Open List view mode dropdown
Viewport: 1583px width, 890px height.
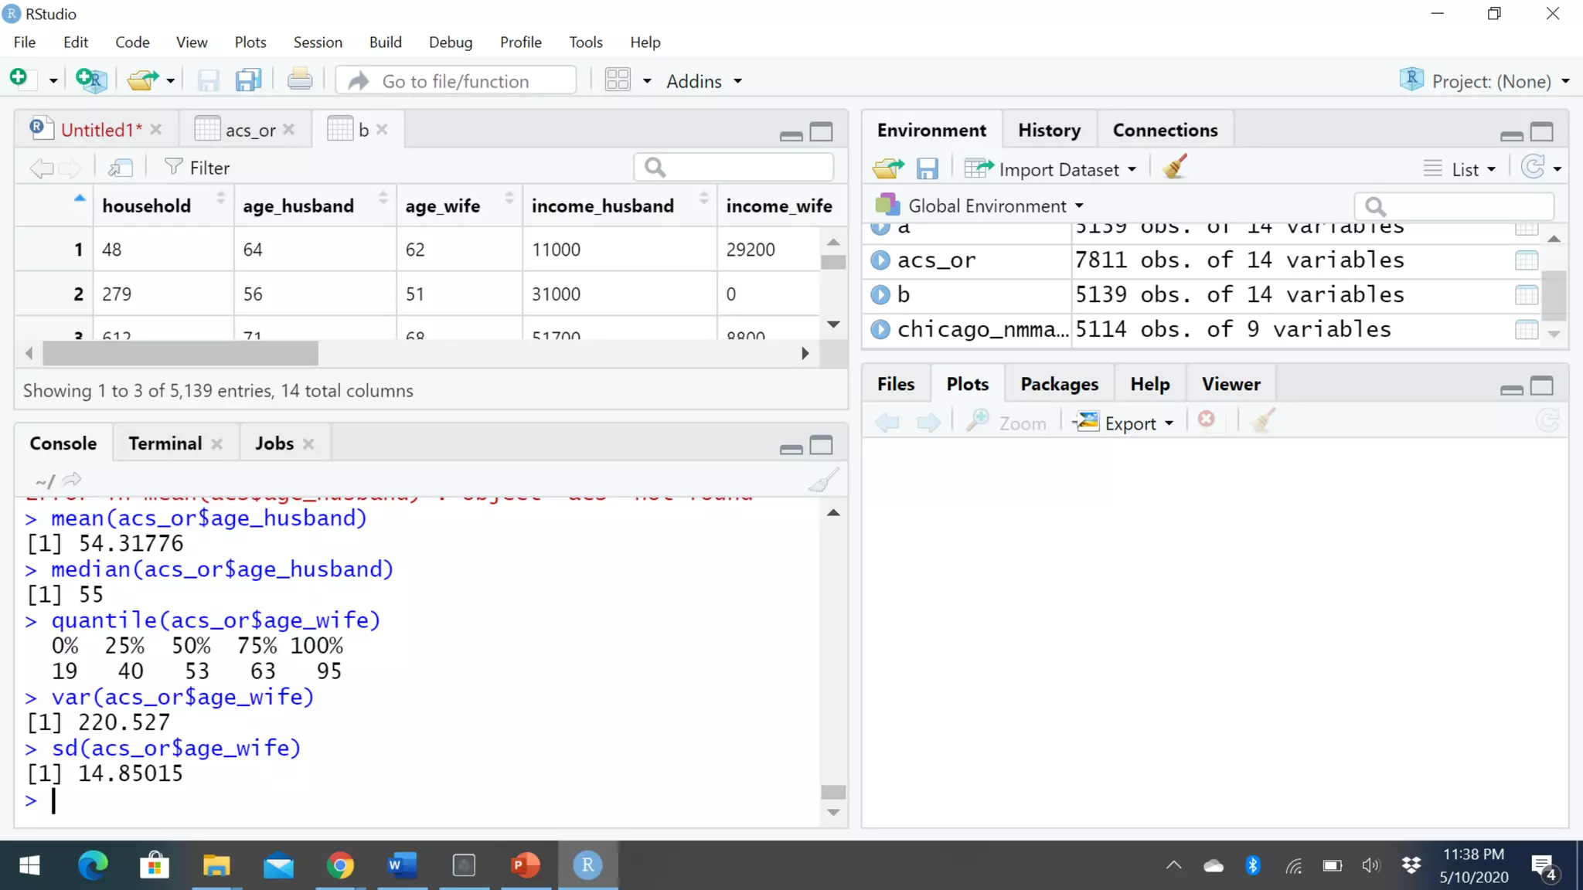pyautogui.click(x=1460, y=169)
